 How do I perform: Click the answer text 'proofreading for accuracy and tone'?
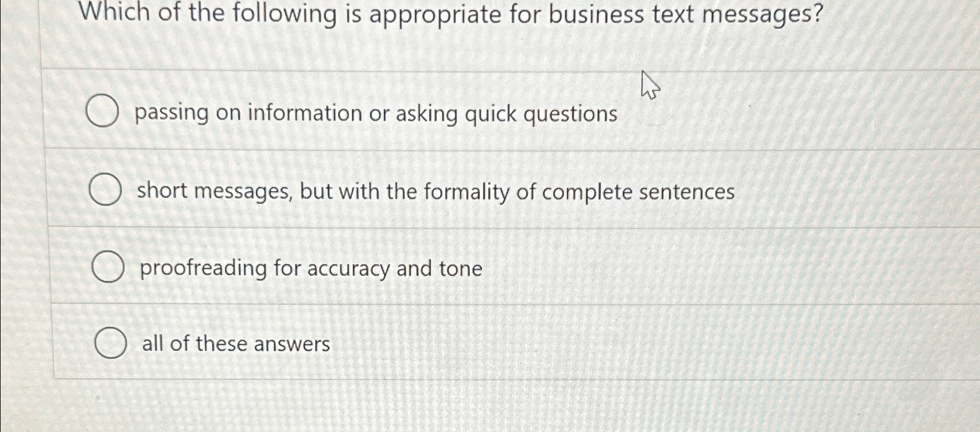(310, 269)
